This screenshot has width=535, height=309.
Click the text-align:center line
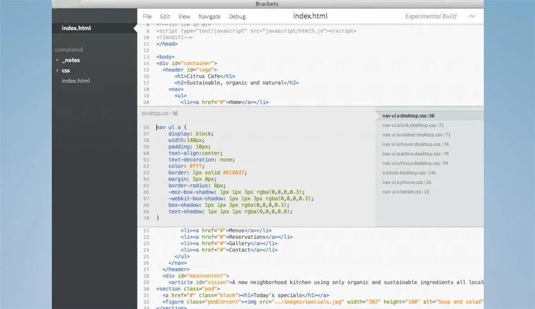point(195,153)
